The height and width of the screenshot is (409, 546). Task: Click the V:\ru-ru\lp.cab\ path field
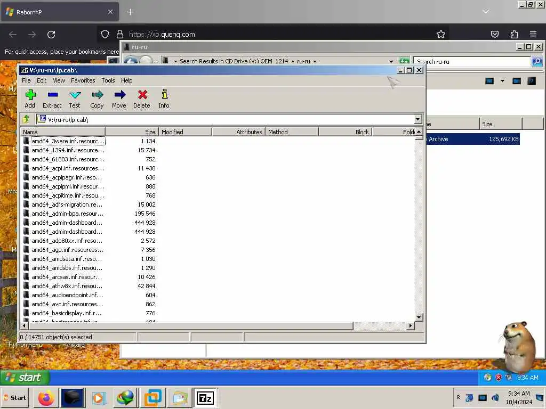[x=224, y=119]
